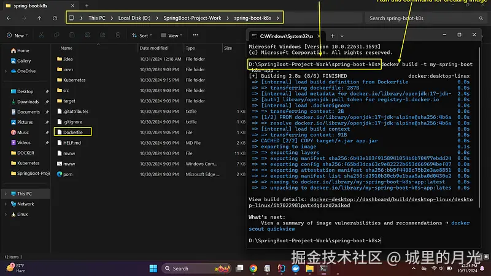Open the Edge-like blue taskbar app
491x276 pixels.
tap(296, 269)
